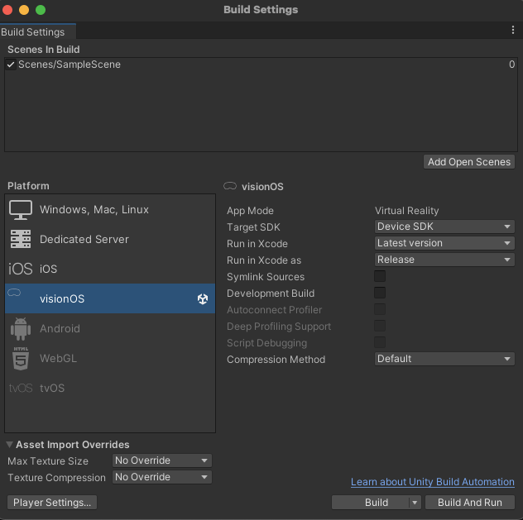The height and width of the screenshot is (520, 523).
Task: Click the scene index number 0
Action: click(x=511, y=64)
